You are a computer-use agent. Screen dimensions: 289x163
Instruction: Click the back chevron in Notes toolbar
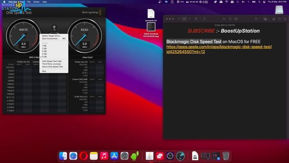[x=190, y=19]
